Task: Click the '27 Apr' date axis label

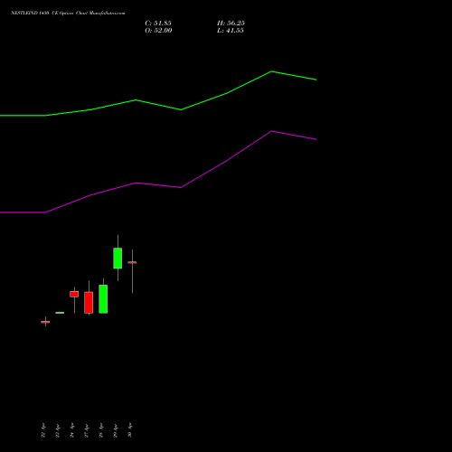Action: click(x=87, y=430)
